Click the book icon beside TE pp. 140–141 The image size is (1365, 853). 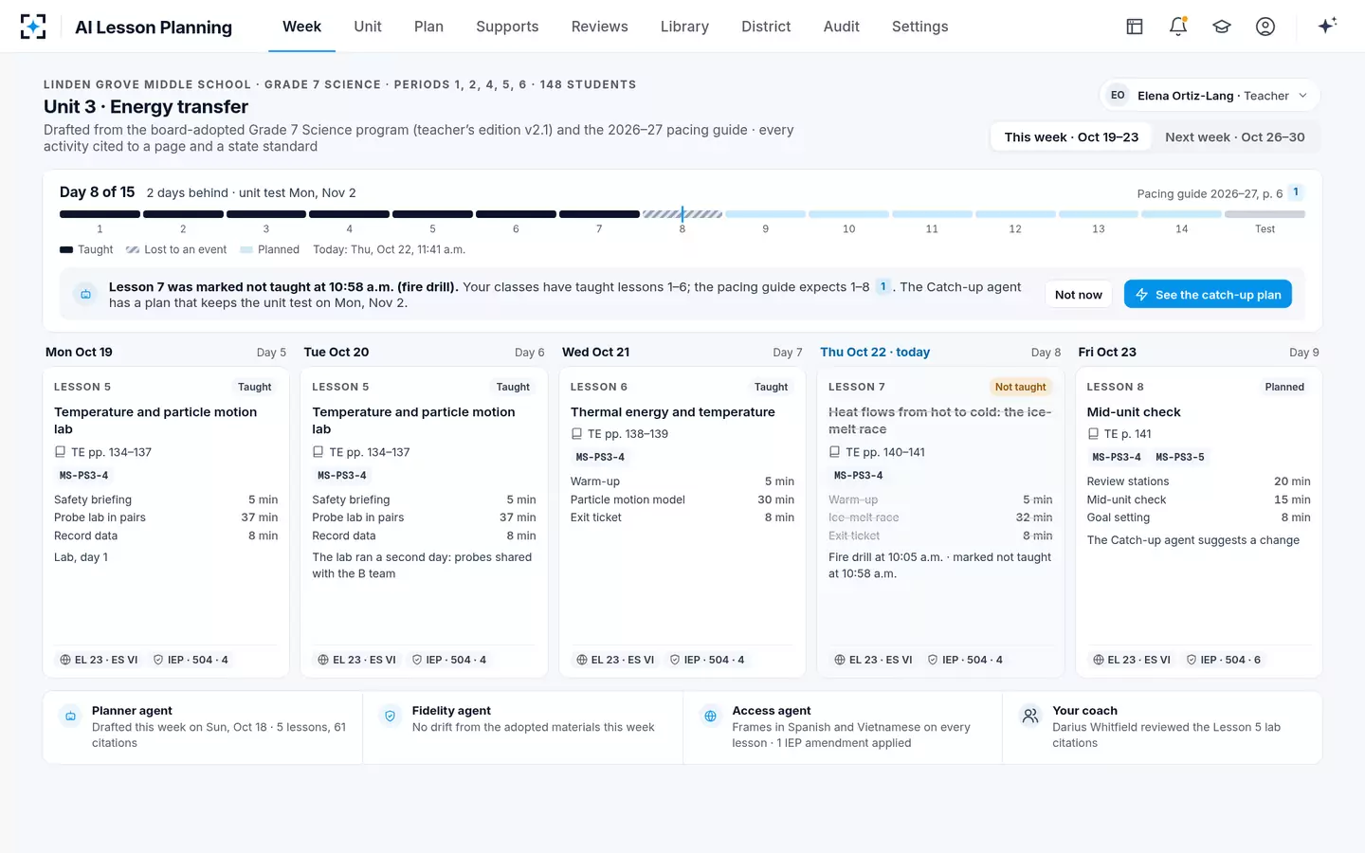click(834, 452)
